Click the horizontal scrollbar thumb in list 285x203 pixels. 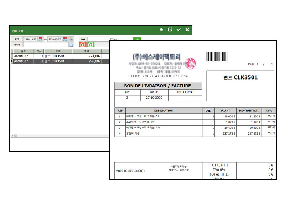point(16,136)
